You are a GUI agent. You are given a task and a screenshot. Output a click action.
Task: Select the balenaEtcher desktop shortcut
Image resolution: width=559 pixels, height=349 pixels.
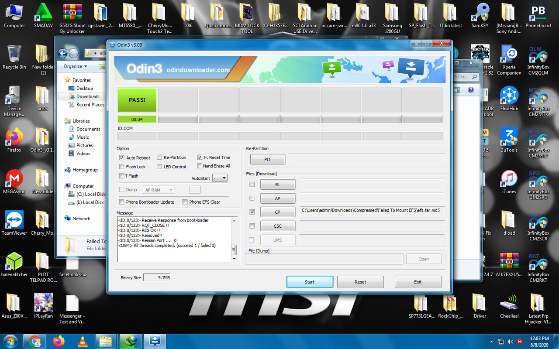click(x=14, y=265)
